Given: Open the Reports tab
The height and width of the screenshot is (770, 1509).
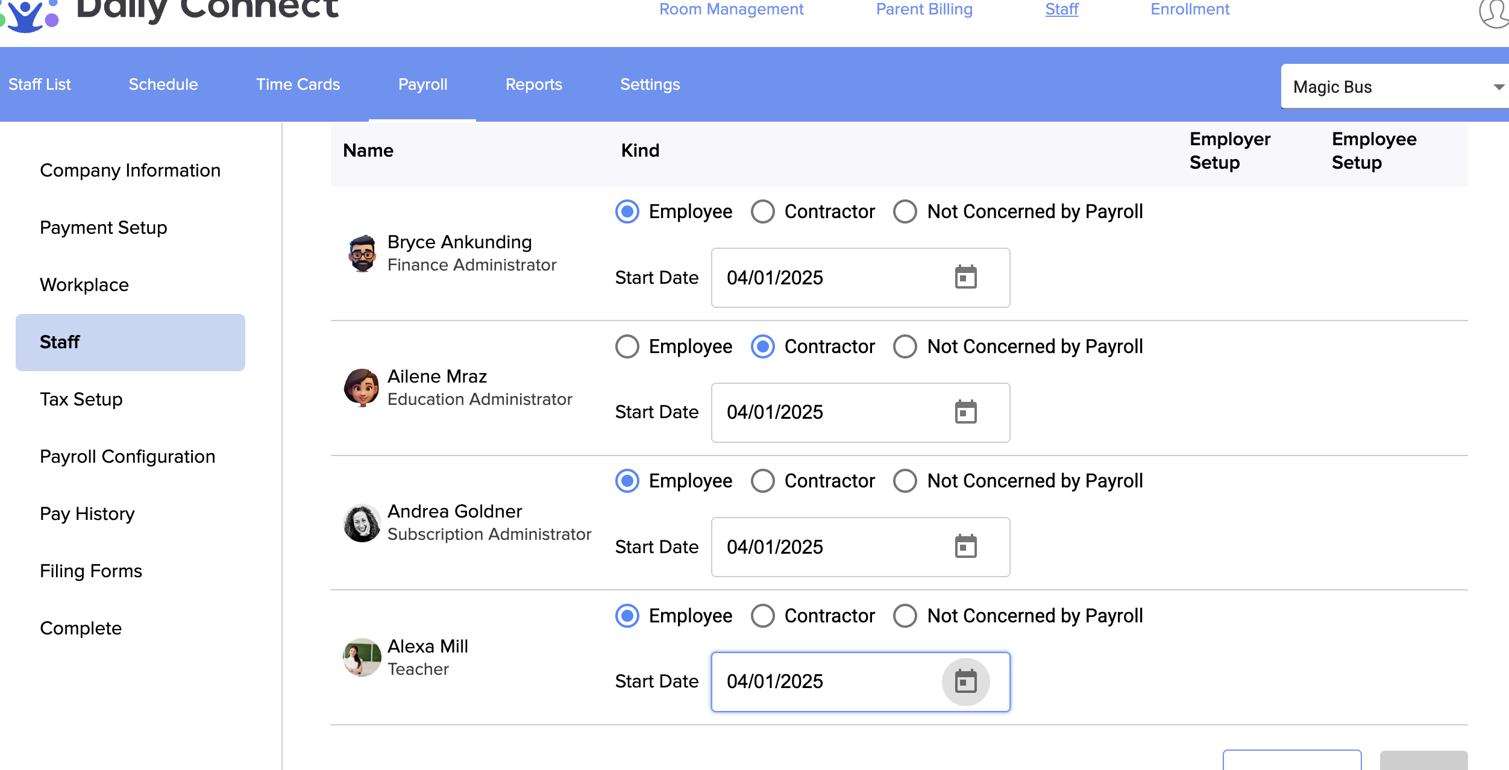Looking at the screenshot, I should tap(533, 84).
